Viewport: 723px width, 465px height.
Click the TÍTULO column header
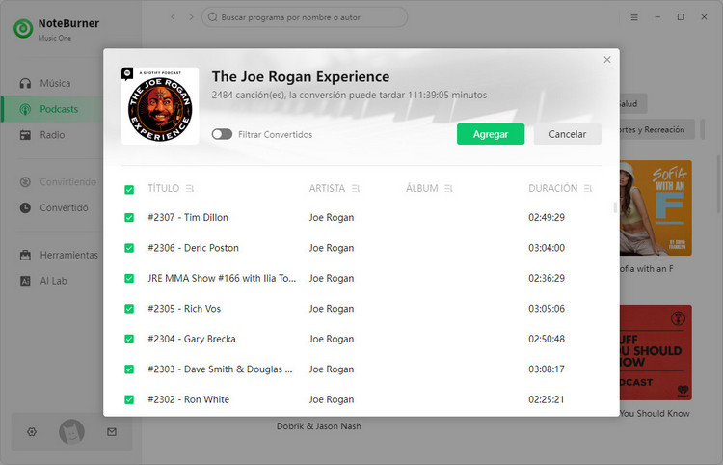tap(163, 189)
